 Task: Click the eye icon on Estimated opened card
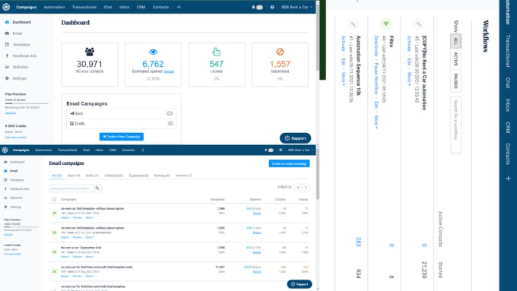[x=153, y=52]
